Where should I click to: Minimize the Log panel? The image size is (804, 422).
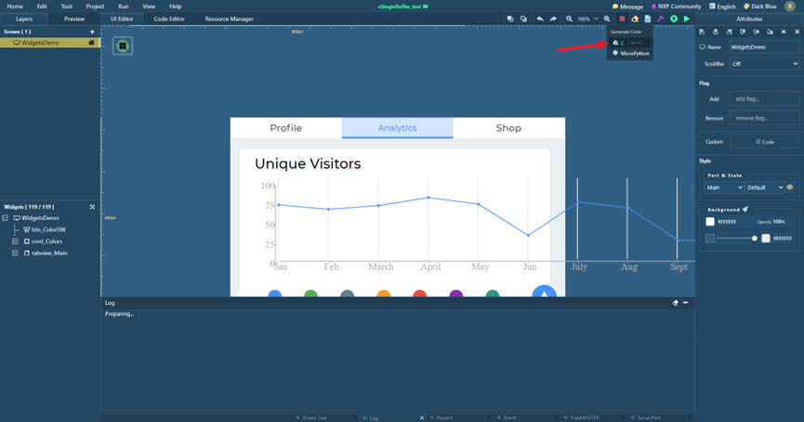pyautogui.click(x=686, y=302)
